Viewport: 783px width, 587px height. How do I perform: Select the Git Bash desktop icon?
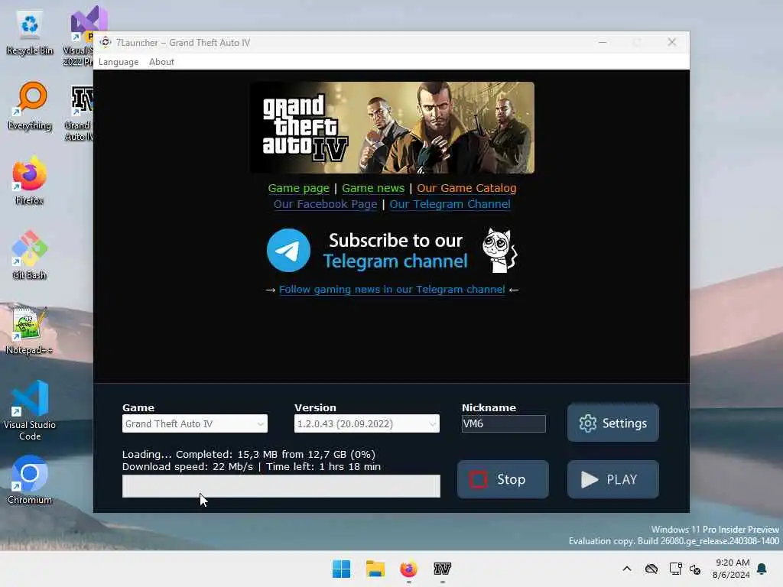(x=30, y=255)
